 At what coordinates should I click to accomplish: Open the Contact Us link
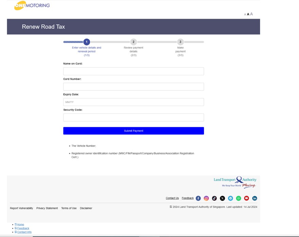(172, 198)
